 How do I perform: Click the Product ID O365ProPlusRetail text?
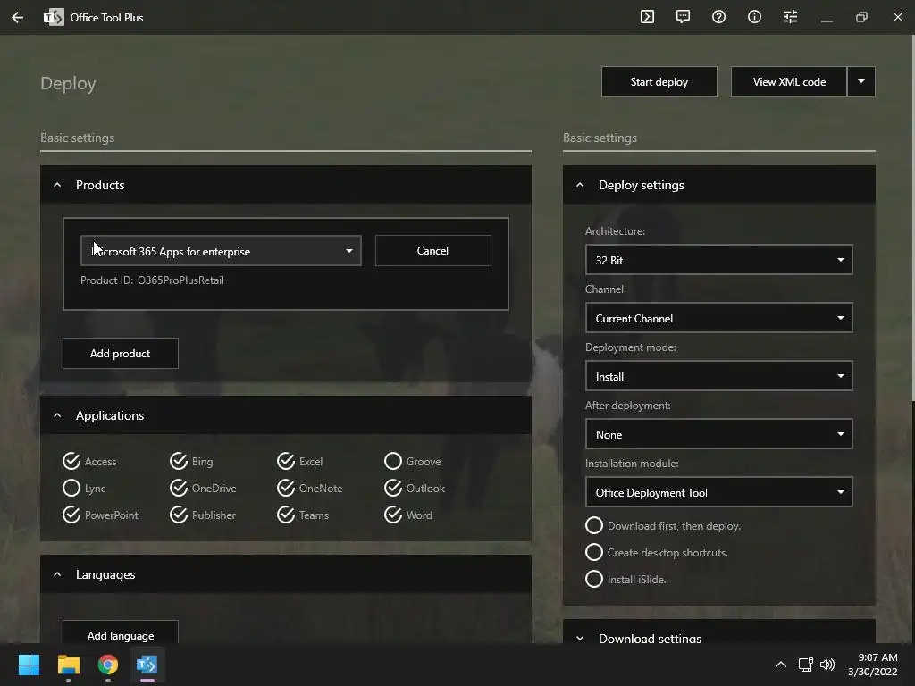152,280
